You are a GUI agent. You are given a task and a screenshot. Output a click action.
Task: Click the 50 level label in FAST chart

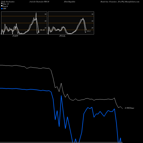pos(45,21)
